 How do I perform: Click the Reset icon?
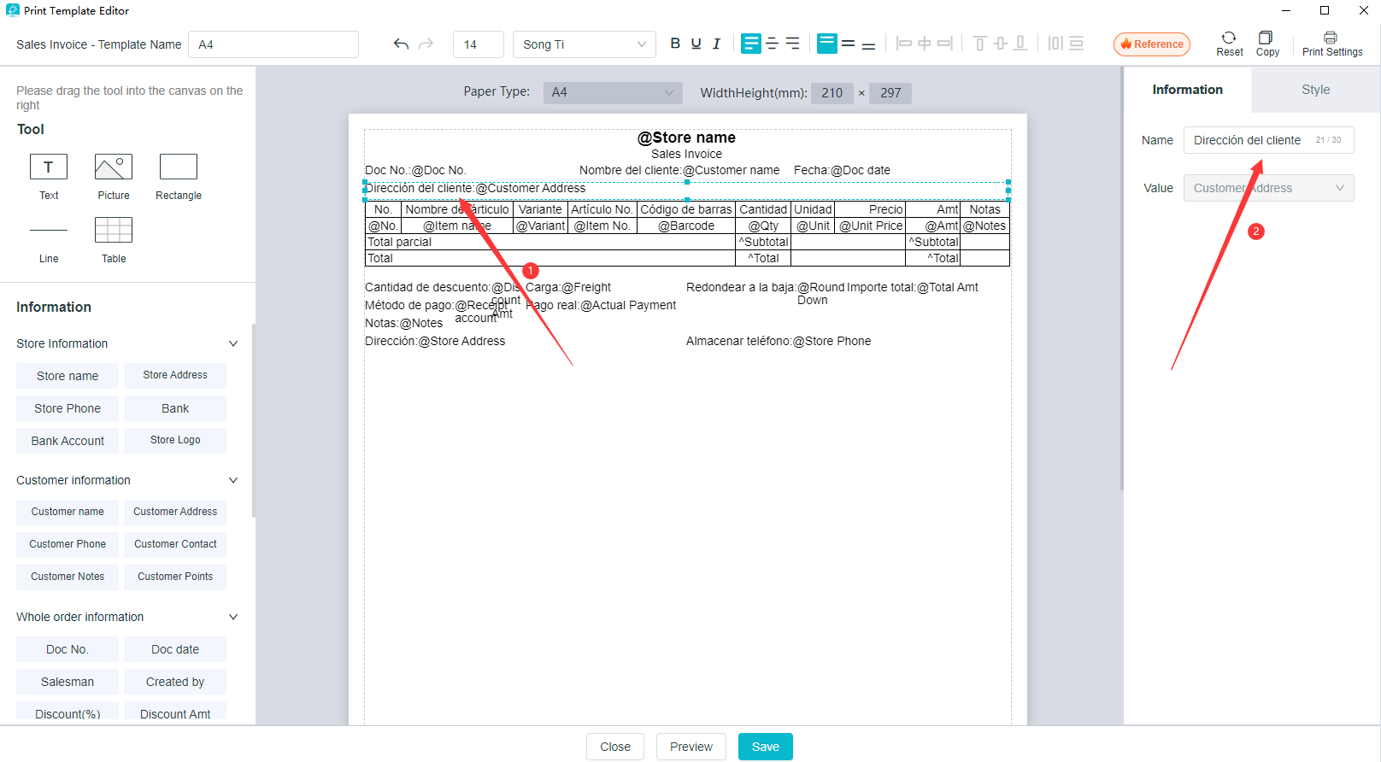click(x=1229, y=38)
